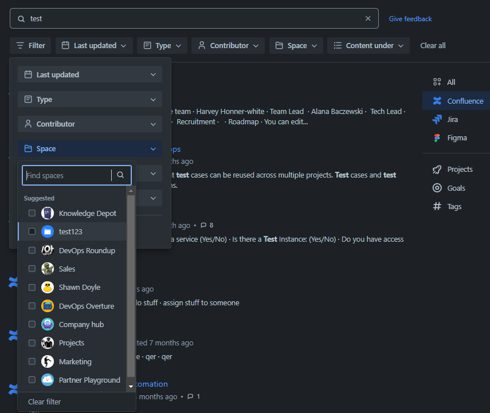Click the comment icon showing 1 comment
The image size is (490, 413).
190,396
